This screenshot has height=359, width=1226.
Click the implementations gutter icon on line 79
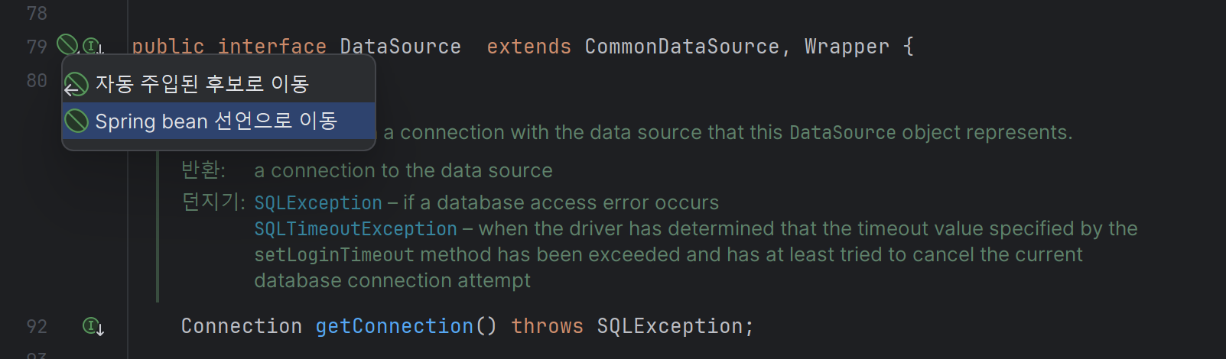(93, 47)
